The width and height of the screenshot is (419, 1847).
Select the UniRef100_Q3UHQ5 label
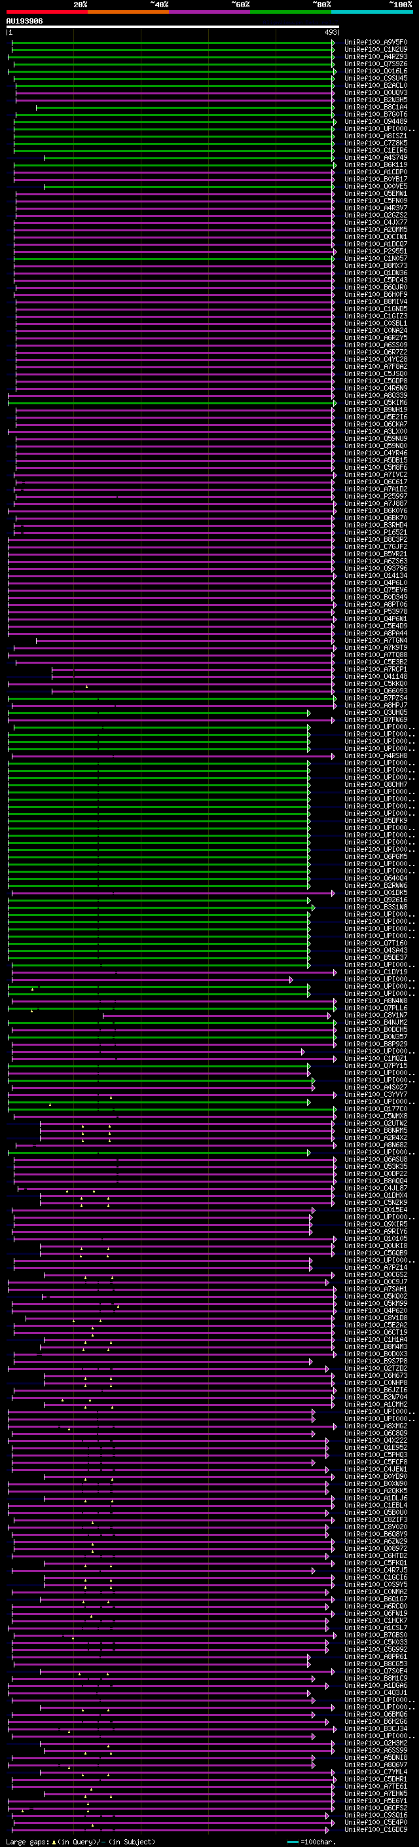click(376, 712)
